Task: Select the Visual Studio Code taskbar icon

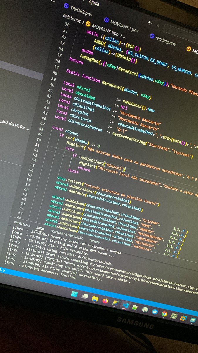Action: [126, 305]
